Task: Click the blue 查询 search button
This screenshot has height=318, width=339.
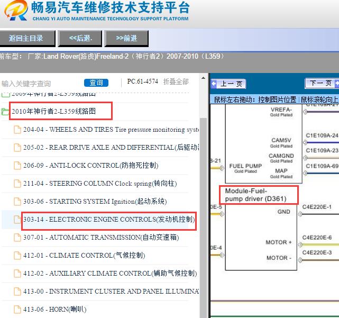Action: (96, 83)
